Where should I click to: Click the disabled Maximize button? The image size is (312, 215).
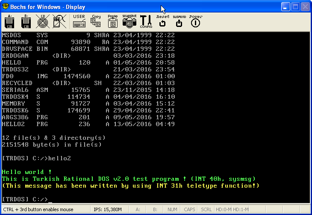295,7
